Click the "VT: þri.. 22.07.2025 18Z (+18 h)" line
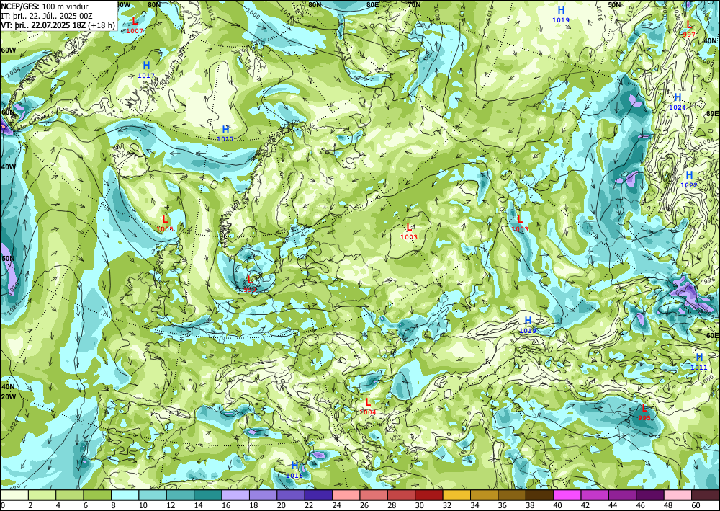720x511 pixels. [58, 25]
